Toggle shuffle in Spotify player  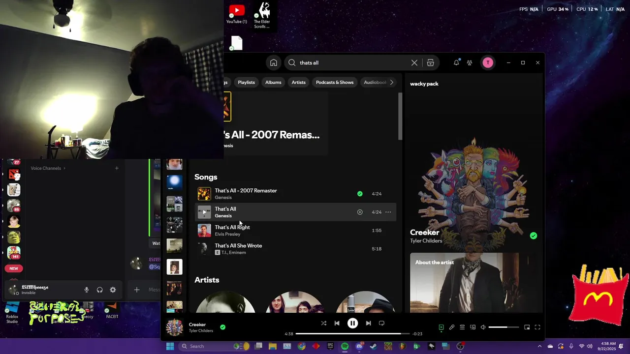[x=323, y=323]
